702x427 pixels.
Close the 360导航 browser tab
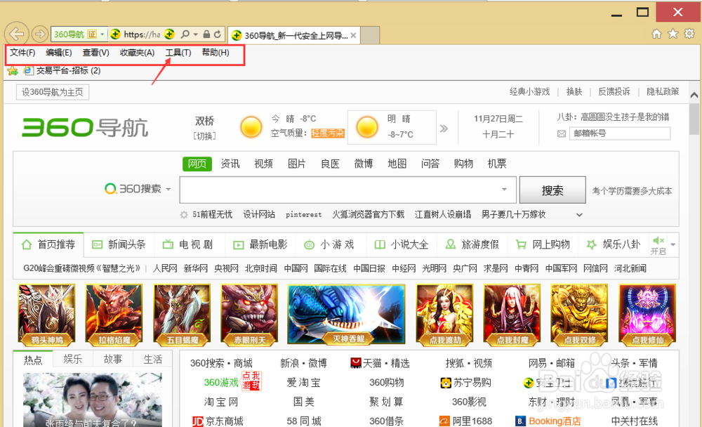(x=353, y=35)
